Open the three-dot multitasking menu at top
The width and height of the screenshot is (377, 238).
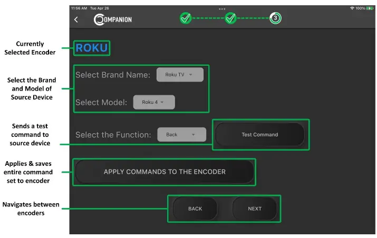pos(222,9)
